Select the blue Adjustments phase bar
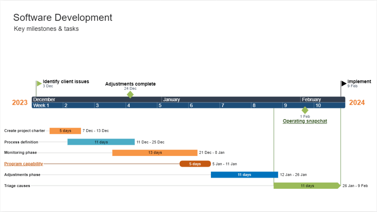Image resolution: width=377 pixels, height=212 pixels. click(x=244, y=175)
